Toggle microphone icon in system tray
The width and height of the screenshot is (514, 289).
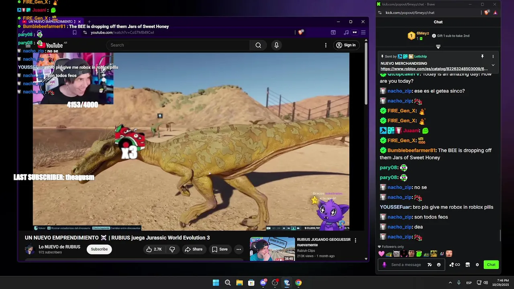459,283
